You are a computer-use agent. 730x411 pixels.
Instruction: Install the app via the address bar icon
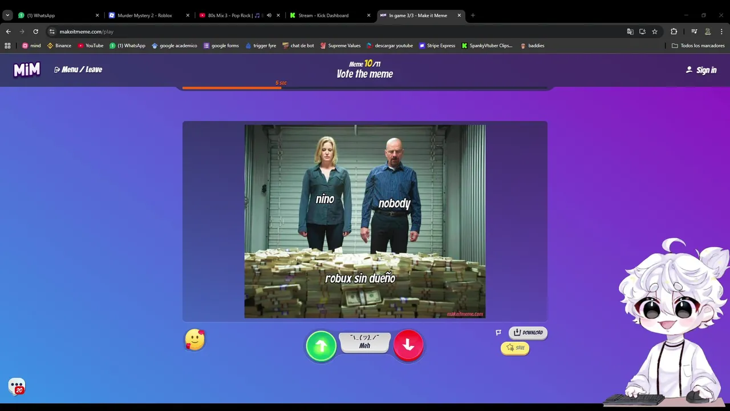point(642,31)
